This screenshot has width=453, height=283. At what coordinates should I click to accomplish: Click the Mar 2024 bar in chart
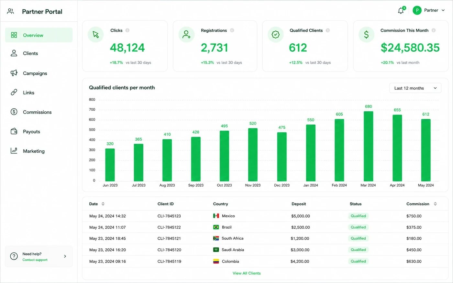368,146
